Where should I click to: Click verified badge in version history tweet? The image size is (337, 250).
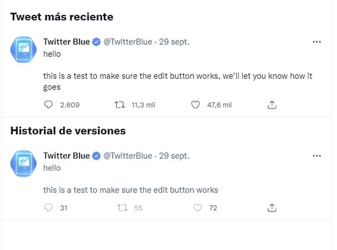[96, 156]
